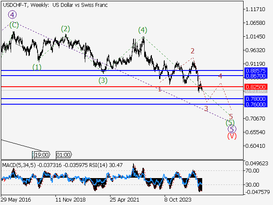Click the 8 Oct 2023 date label
The image size is (273, 205).
pos(178,199)
